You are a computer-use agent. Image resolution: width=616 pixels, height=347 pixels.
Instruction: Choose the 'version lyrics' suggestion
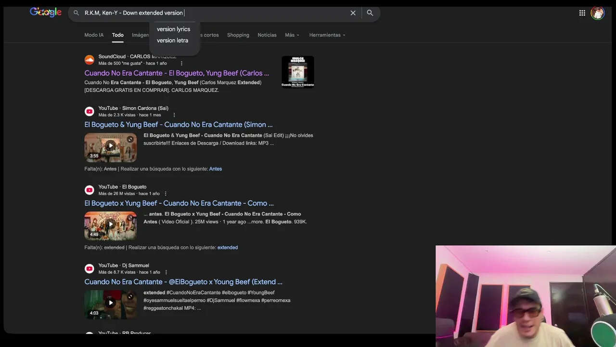173,29
